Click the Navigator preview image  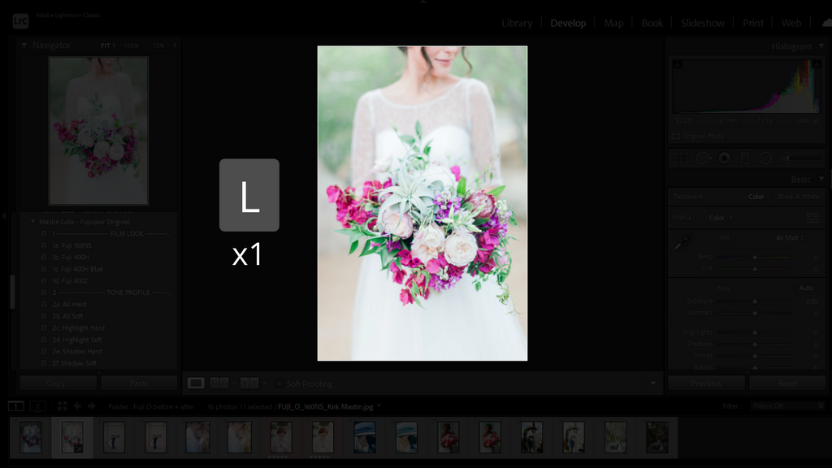pos(98,131)
